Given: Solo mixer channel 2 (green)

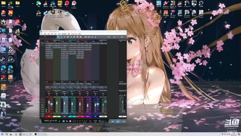Looking at the screenshot, I should pyautogui.click(x=59, y=102).
